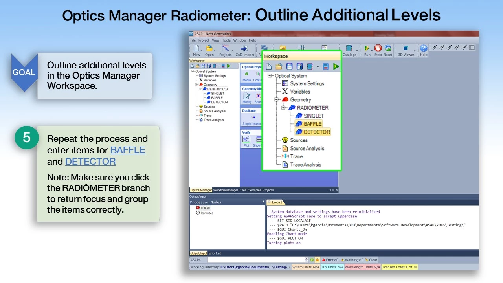Screen dimensions: 503x283
Task: Switch to the Workflow Manager tab
Action: click(226, 190)
